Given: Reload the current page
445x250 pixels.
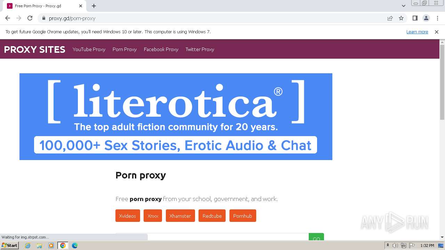Looking at the screenshot, I should click(30, 18).
